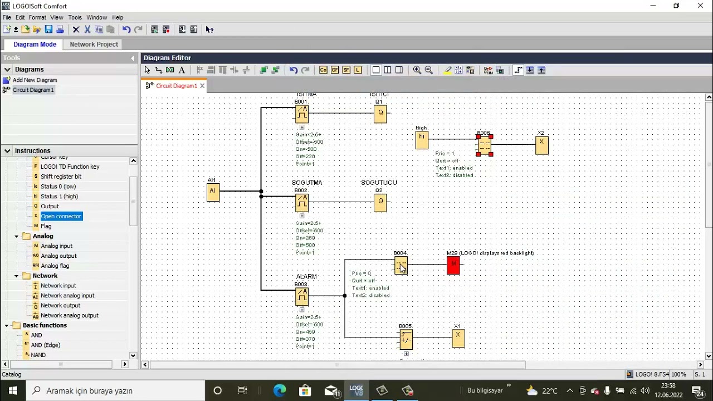Expand parameters under block B005
Image resolution: width=713 pixels, height=401 pixels.
(406, 354)
